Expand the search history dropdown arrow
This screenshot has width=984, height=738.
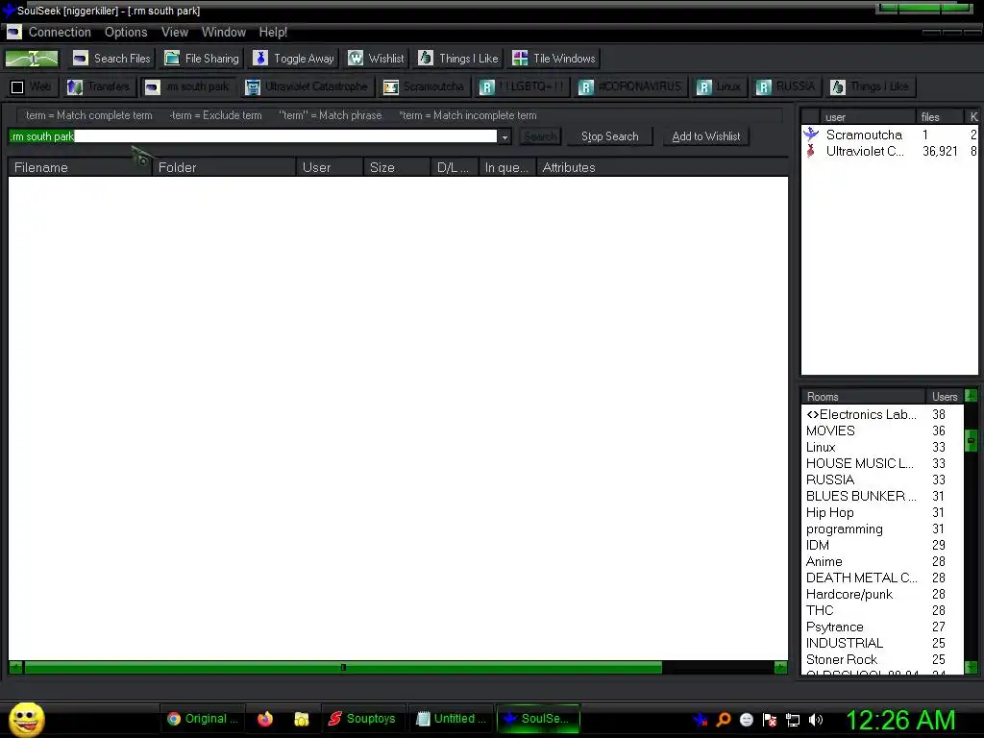click(x=504, y=136)
